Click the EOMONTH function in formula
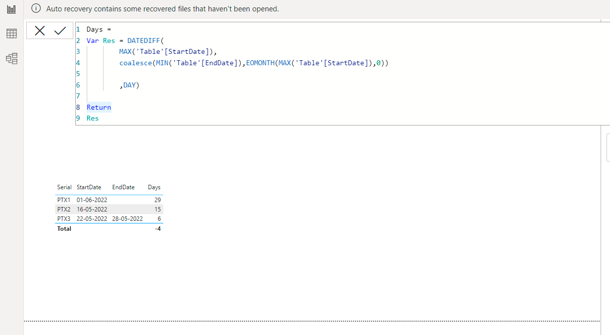Image resolution: width=610 pixels, height=335 pixels. [x=260, y=63]
